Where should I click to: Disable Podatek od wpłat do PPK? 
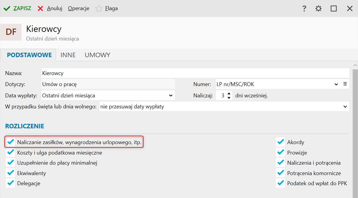280,183
